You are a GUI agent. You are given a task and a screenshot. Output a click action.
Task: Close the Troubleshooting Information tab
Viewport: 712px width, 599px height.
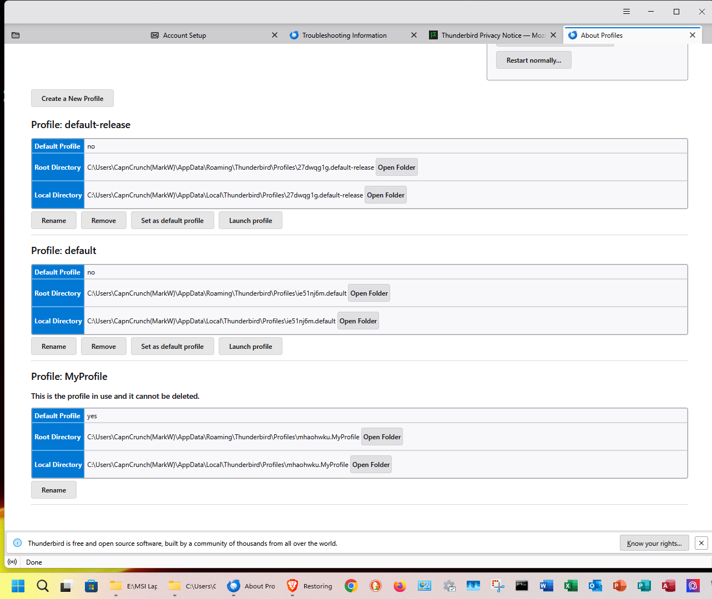[x=414, y=35]
